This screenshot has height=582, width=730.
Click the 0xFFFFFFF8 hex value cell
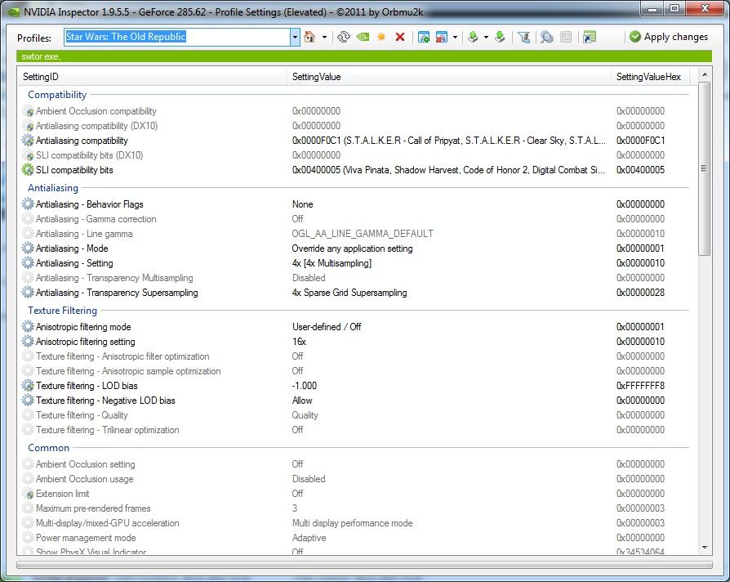641,385
